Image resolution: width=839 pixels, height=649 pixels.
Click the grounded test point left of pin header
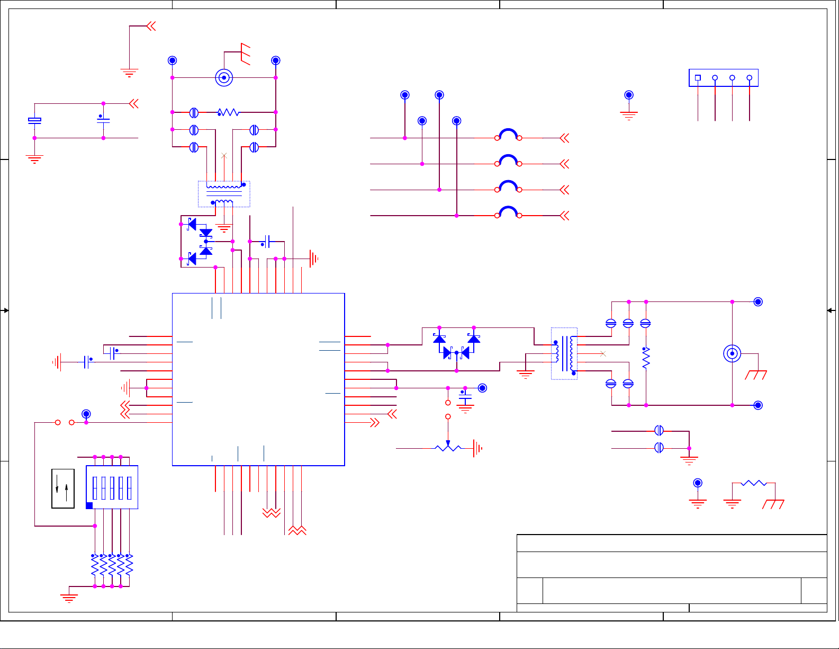click(629, 95)
